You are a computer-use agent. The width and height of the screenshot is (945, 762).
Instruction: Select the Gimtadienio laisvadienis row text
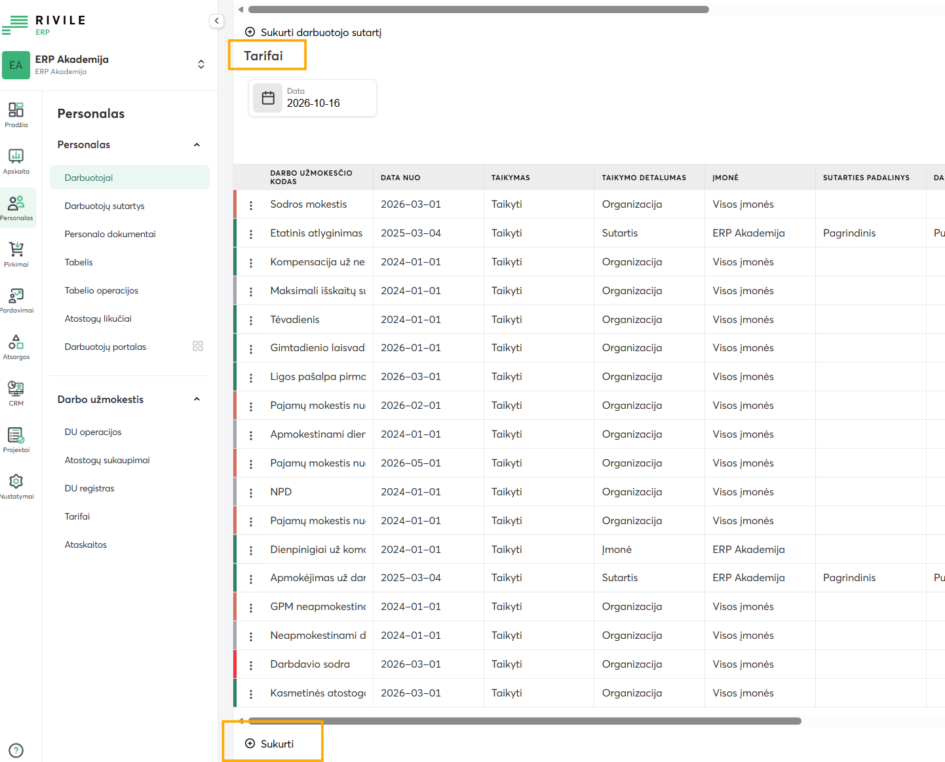[x=317, y=348]
